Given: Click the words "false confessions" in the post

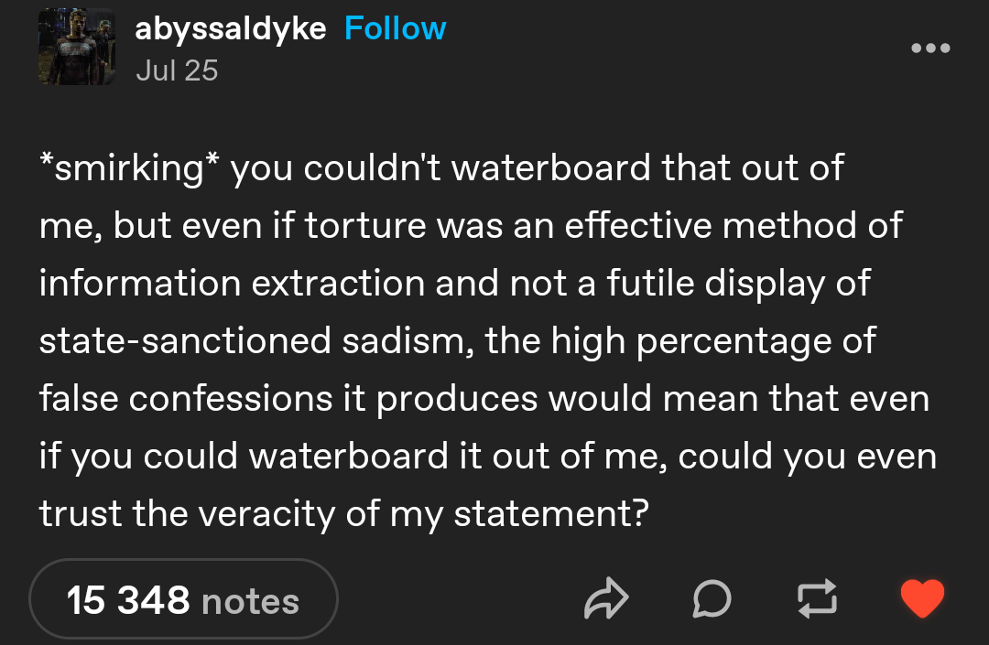Looking at the screenshot, I should tap(185, 399).
